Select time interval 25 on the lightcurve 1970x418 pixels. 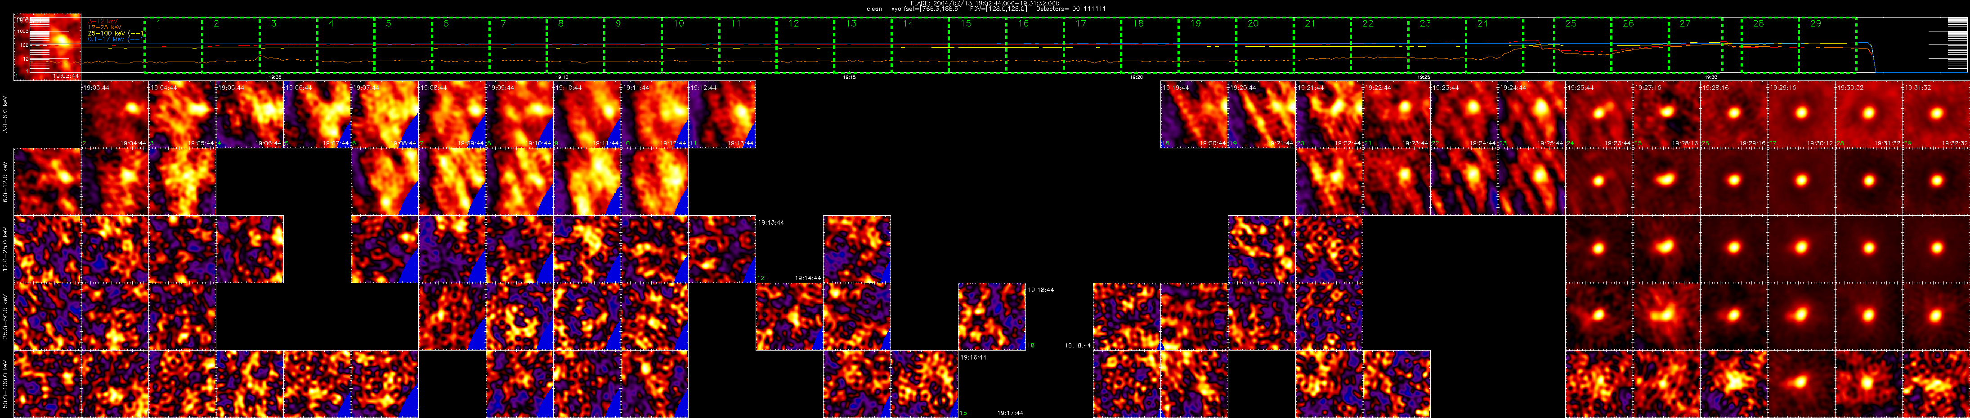tap(1582, 45)
